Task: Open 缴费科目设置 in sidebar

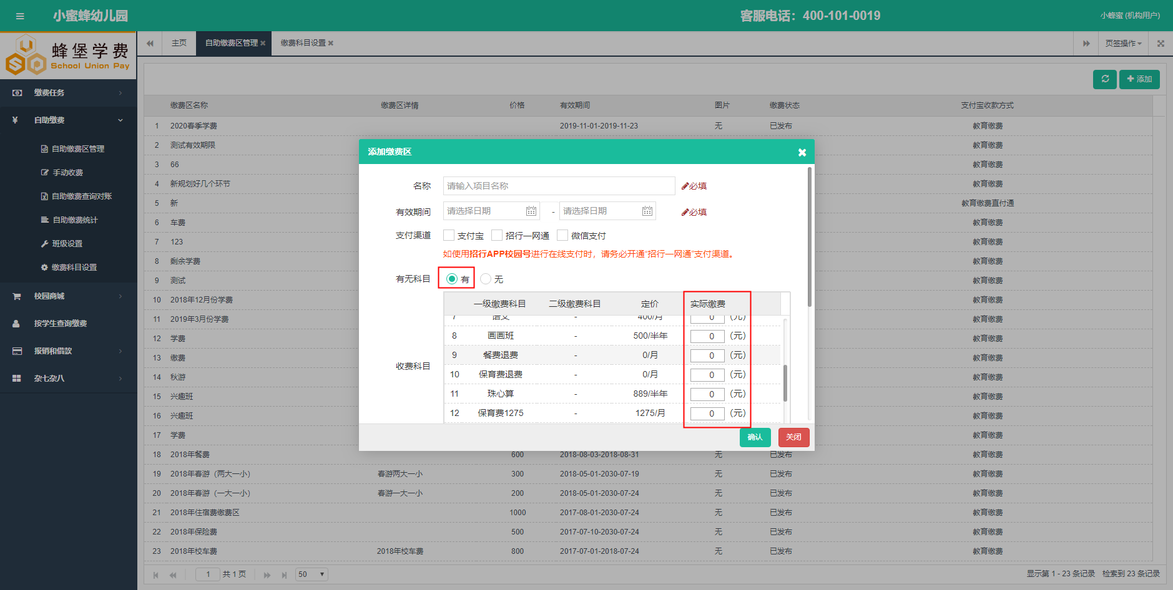Action: [x=69, y=268]
